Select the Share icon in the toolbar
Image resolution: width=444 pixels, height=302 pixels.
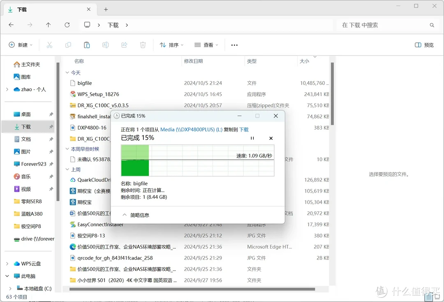[124, 45]
